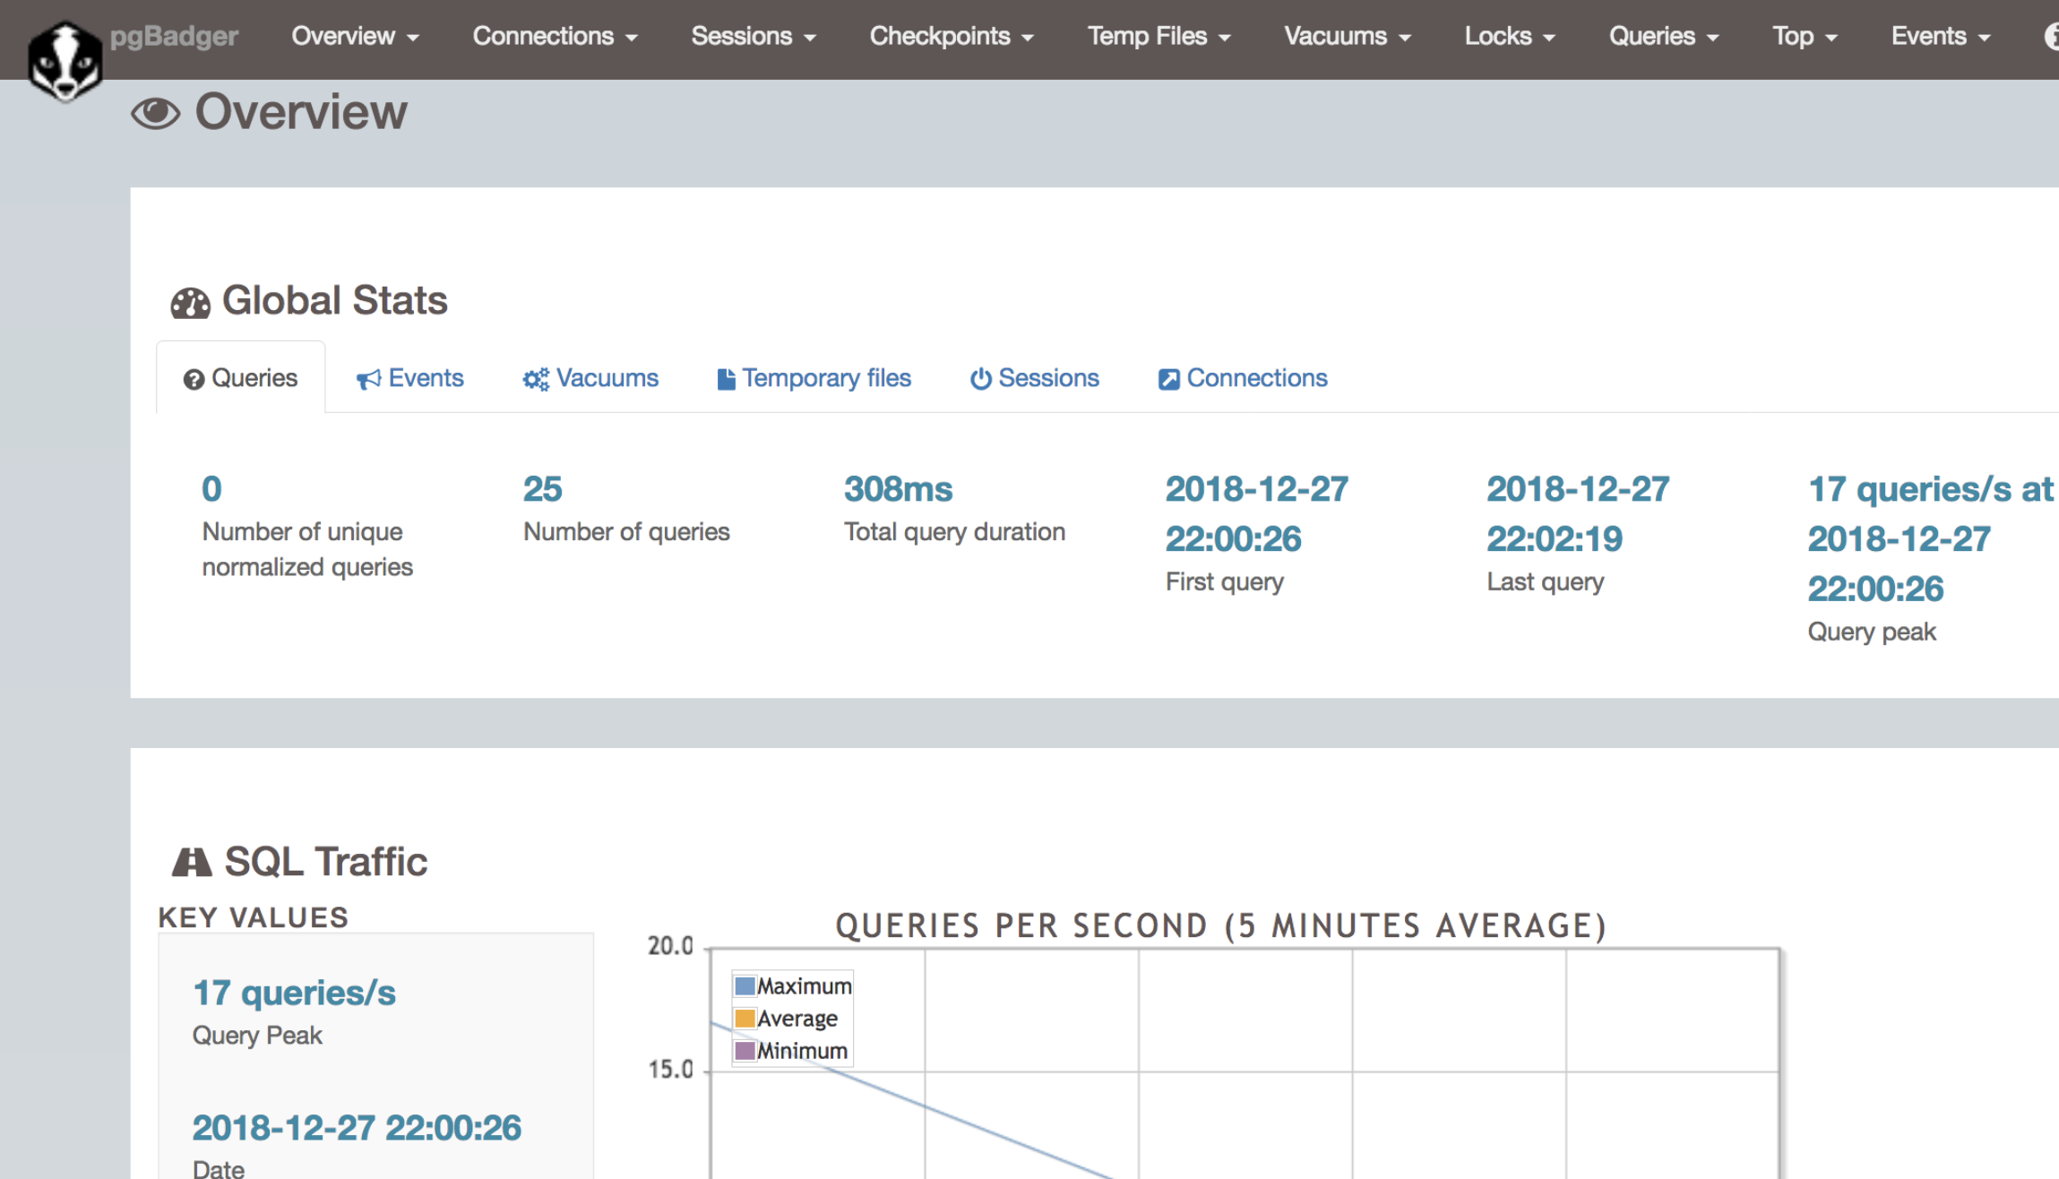Click the gears icon on Vacuums tab
The width and height of the screenshot is (2059, 1179).
[x=536, y=380]
